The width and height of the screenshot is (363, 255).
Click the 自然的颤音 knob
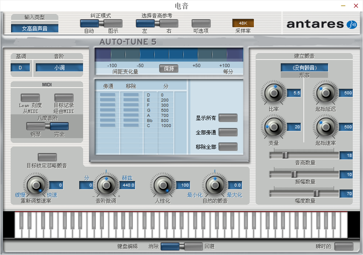click(215, 185)
